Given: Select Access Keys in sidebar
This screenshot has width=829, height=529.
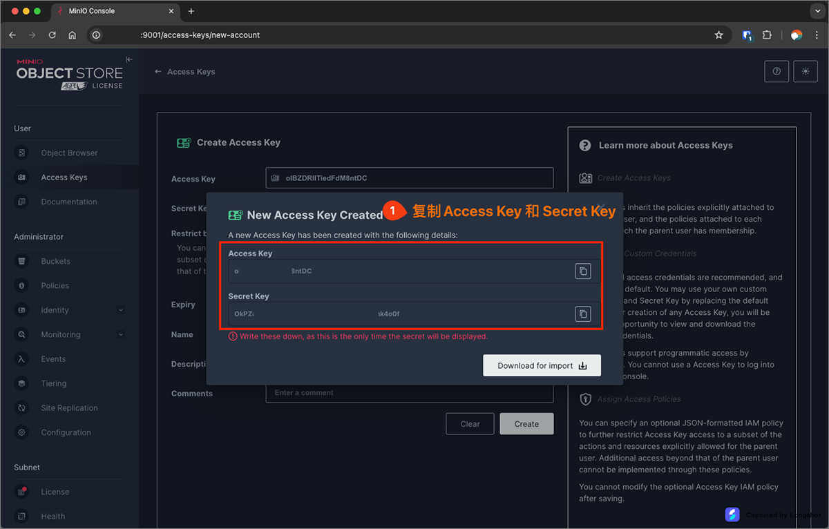Looking at the screenshot, I should tap(64, 177).
